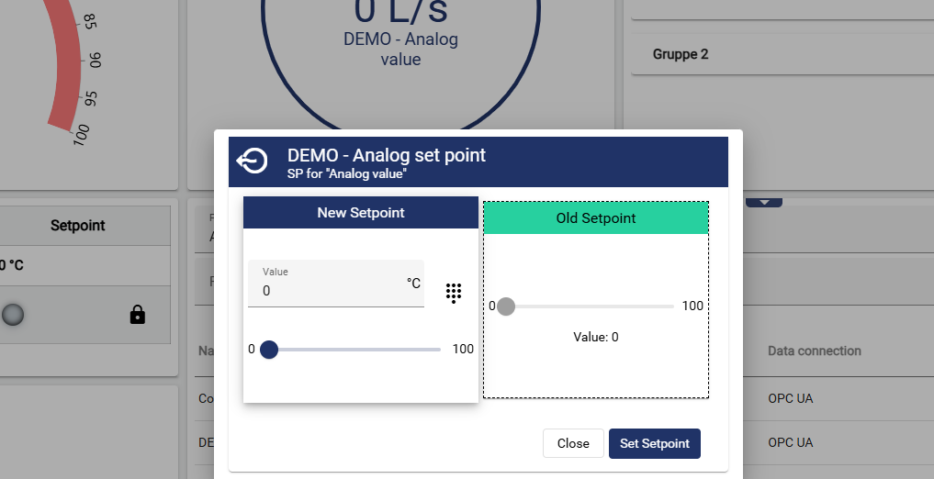Click the DEMO - Analog set point title
The image size is (934, 479).
pyautogui.click(x=387, y=155)
